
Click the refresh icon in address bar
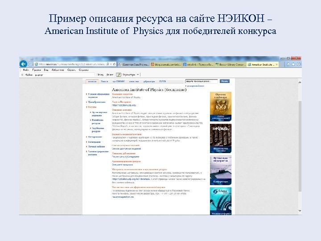[x=114, y=64]
